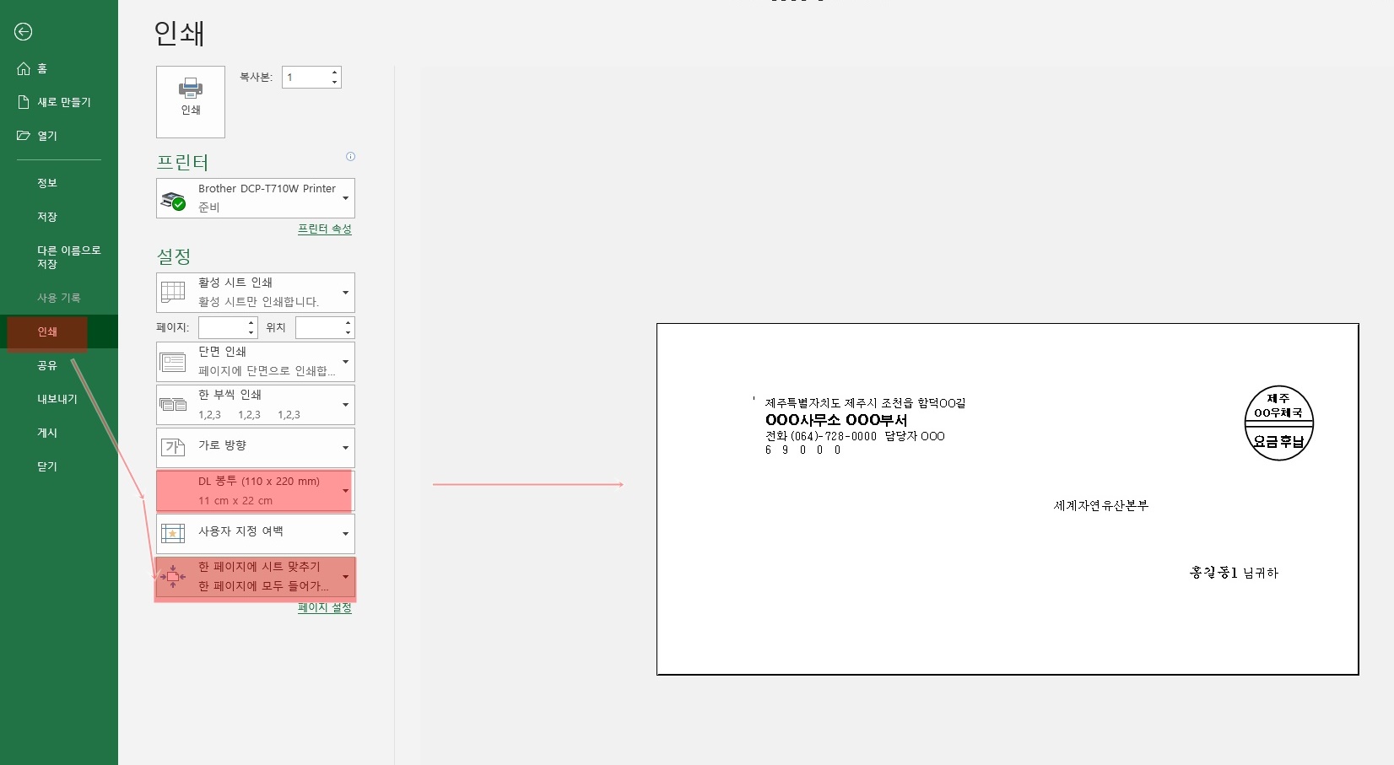The image size is (1394, 765).
Task: Click the large 인쇄 print button
Action: (x=191, y=102)
